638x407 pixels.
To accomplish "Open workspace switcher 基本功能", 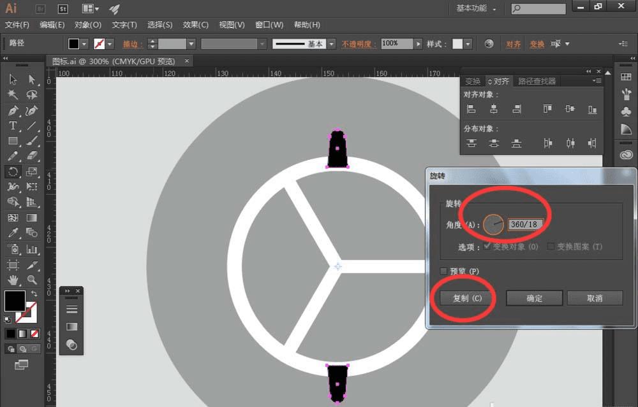I will tap(476, 8).
